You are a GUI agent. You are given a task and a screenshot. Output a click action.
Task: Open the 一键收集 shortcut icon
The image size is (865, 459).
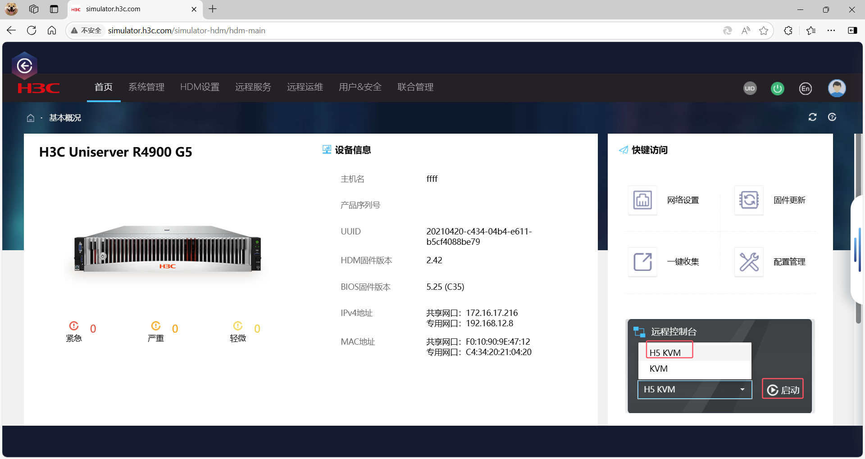click(642, 261)
